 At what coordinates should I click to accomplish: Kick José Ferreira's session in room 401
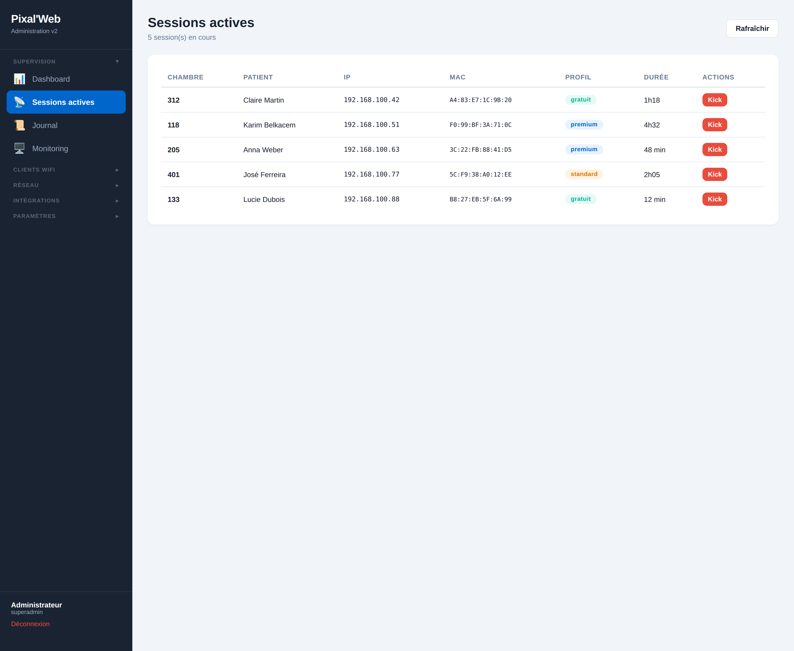715,174
